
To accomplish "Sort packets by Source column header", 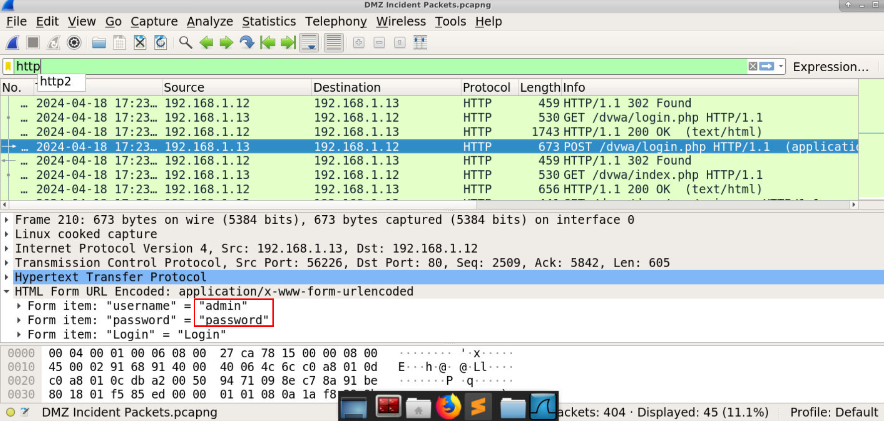I will pyautogui.click(x=237, y=88).
